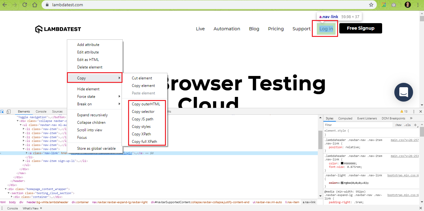Viewport: 424px width, 211px height.
Task: Open DevTools customize three-dot menu
Action: (414, 112)
